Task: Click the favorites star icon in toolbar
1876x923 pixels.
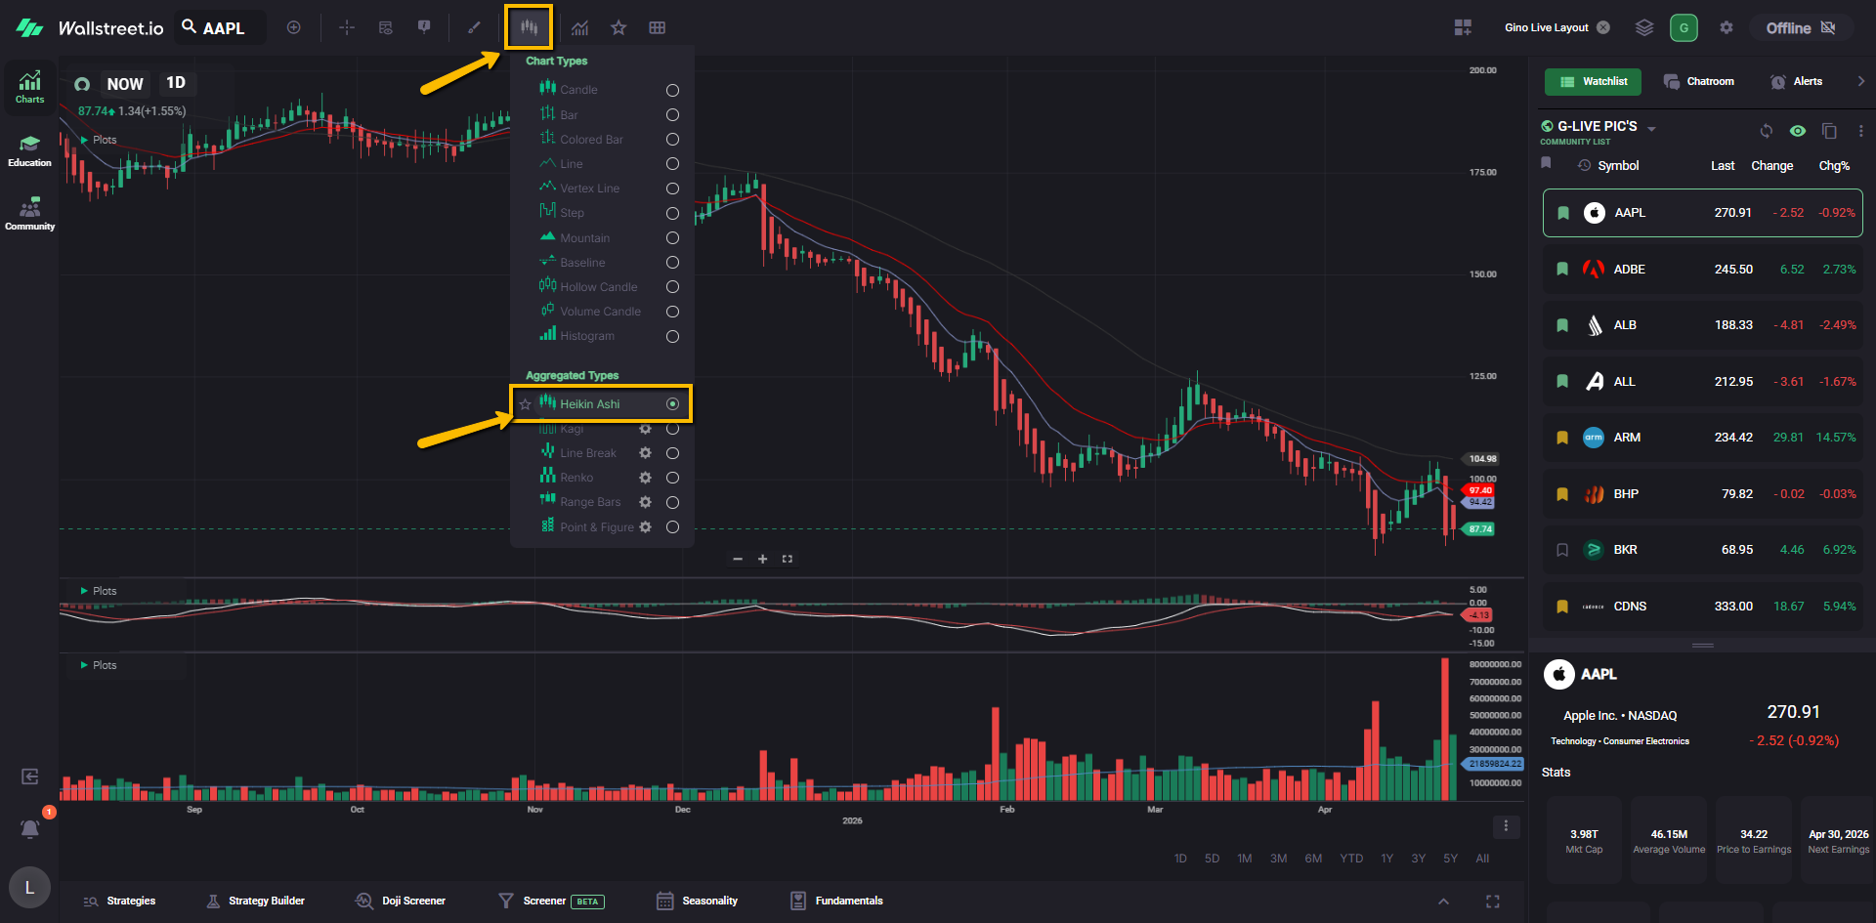Action: 618,27
